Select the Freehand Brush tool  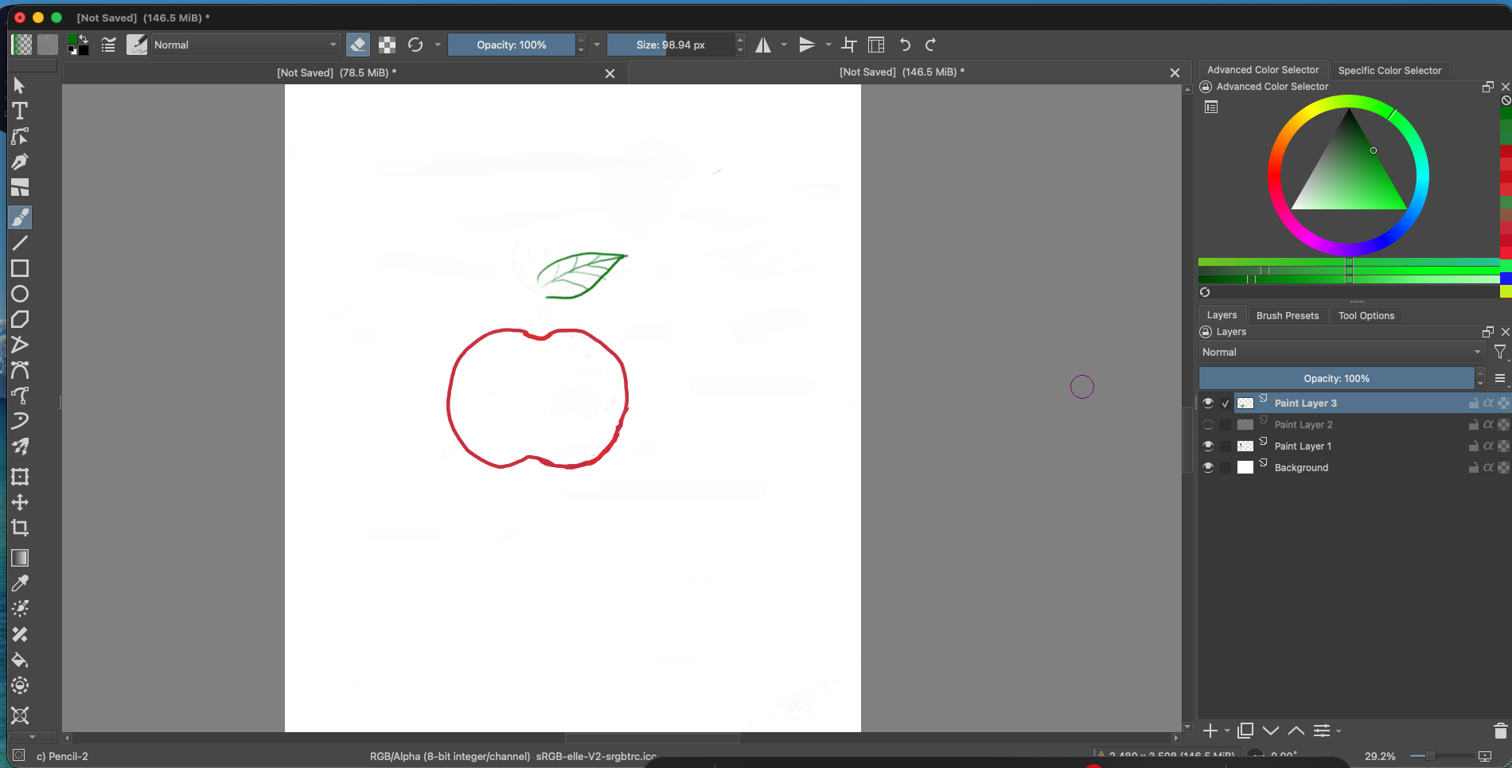pos(20,217)
